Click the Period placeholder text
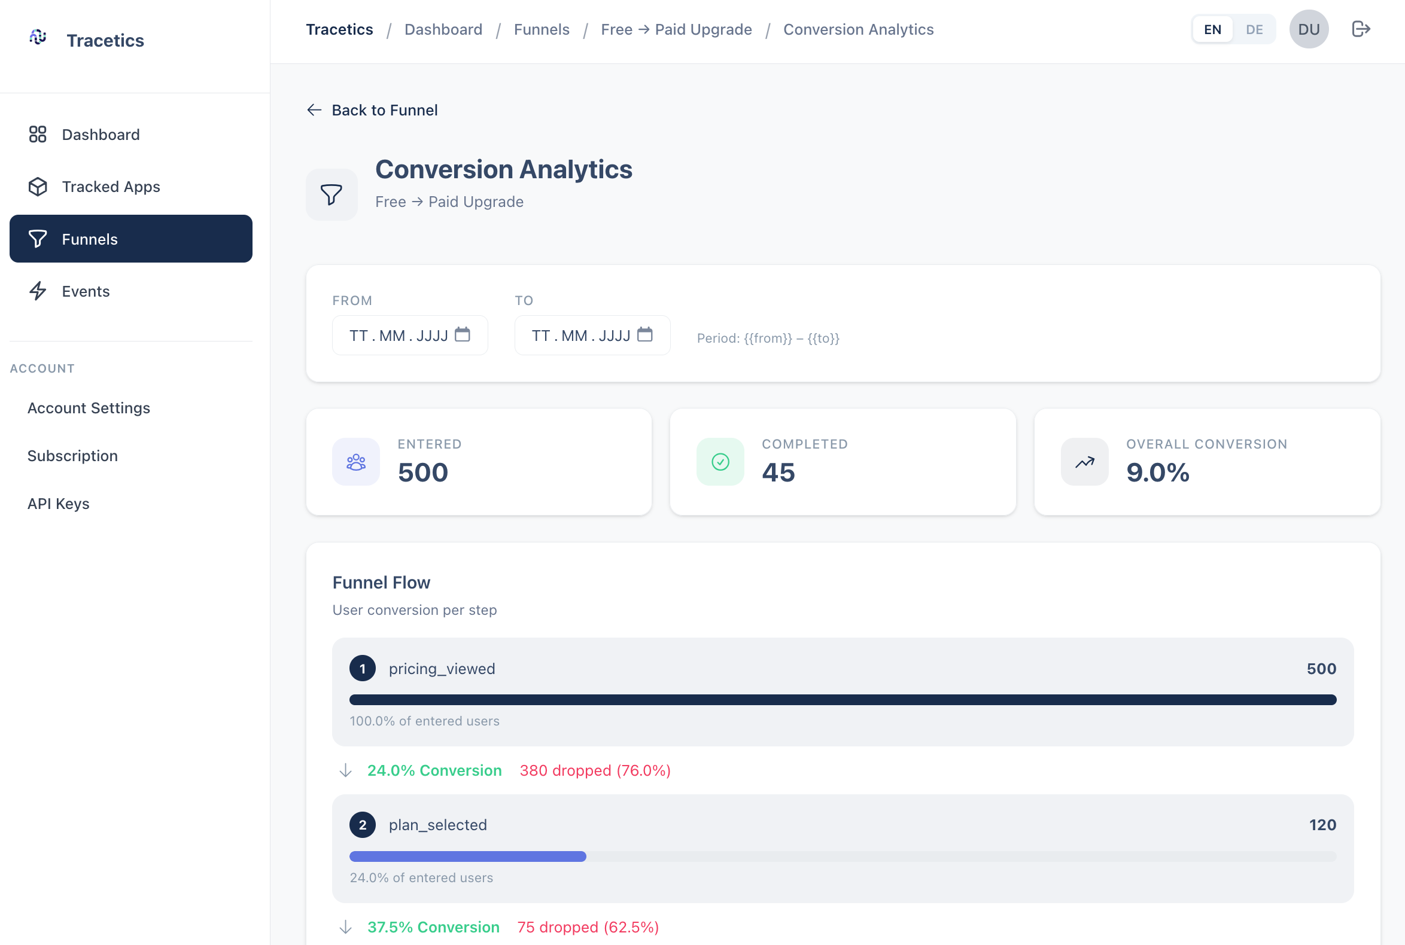Screen dimensions: 1405x945 (x=768, y=338)
